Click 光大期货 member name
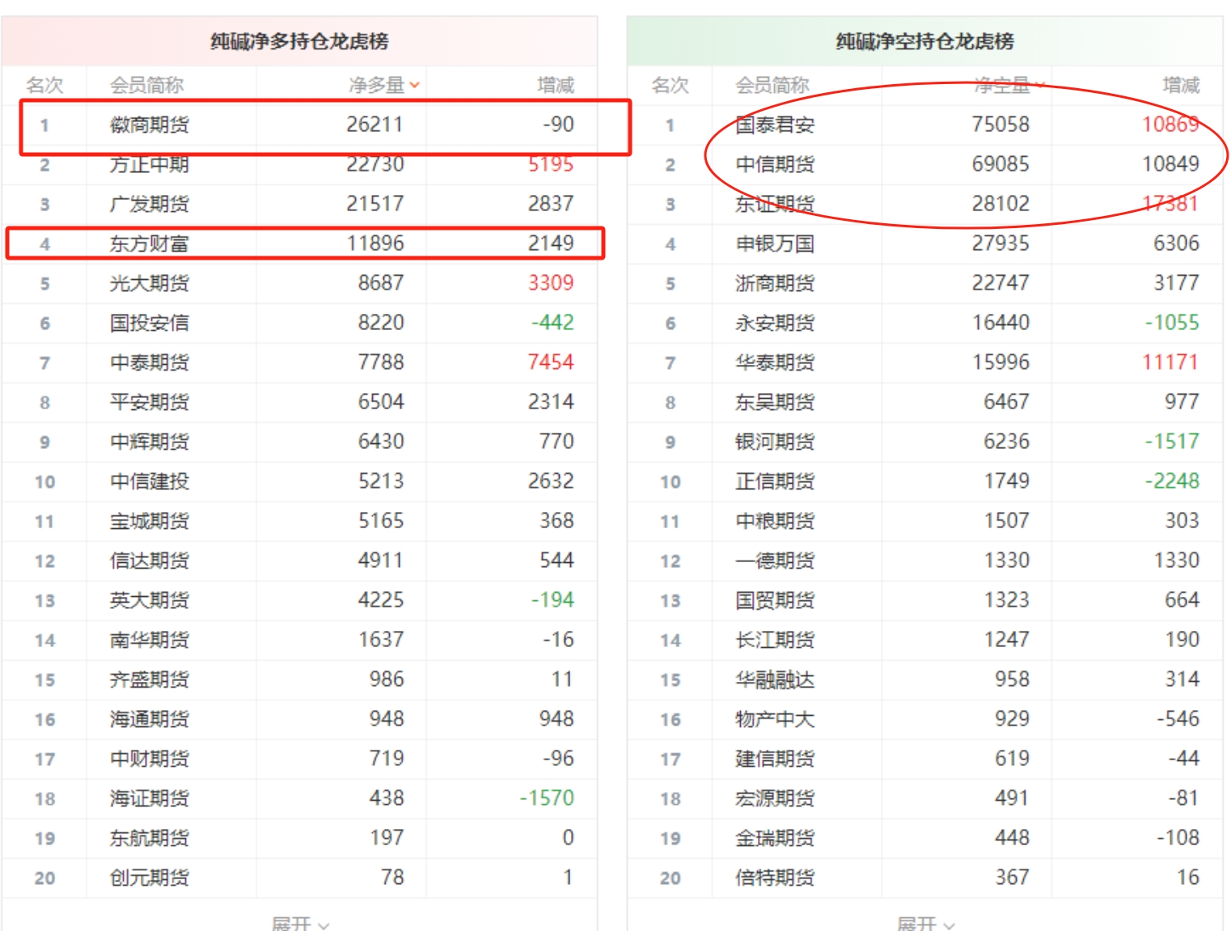 point(150,283)
